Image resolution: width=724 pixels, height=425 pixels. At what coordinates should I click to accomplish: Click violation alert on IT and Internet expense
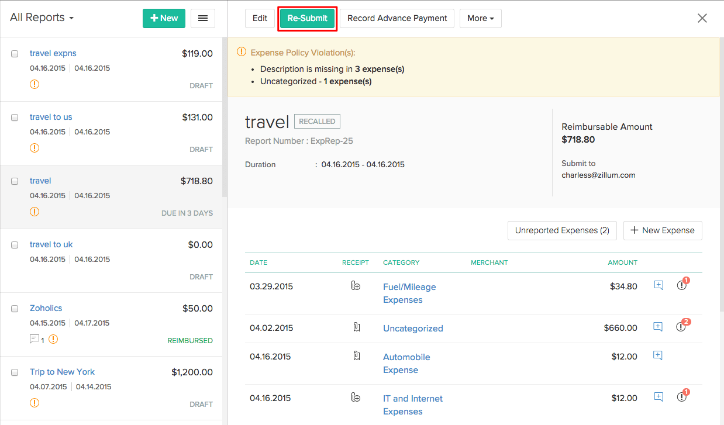(x=681, y=397)
